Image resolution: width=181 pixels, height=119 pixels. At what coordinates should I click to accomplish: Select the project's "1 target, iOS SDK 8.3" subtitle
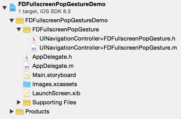(x=44, y=11)
